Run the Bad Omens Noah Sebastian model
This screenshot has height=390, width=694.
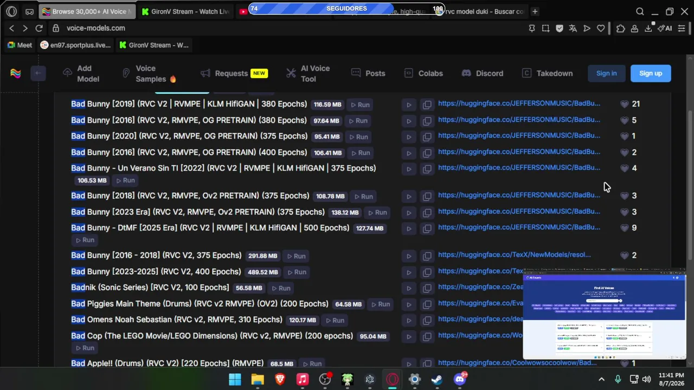pyautogui.click(x=335, y=320)
